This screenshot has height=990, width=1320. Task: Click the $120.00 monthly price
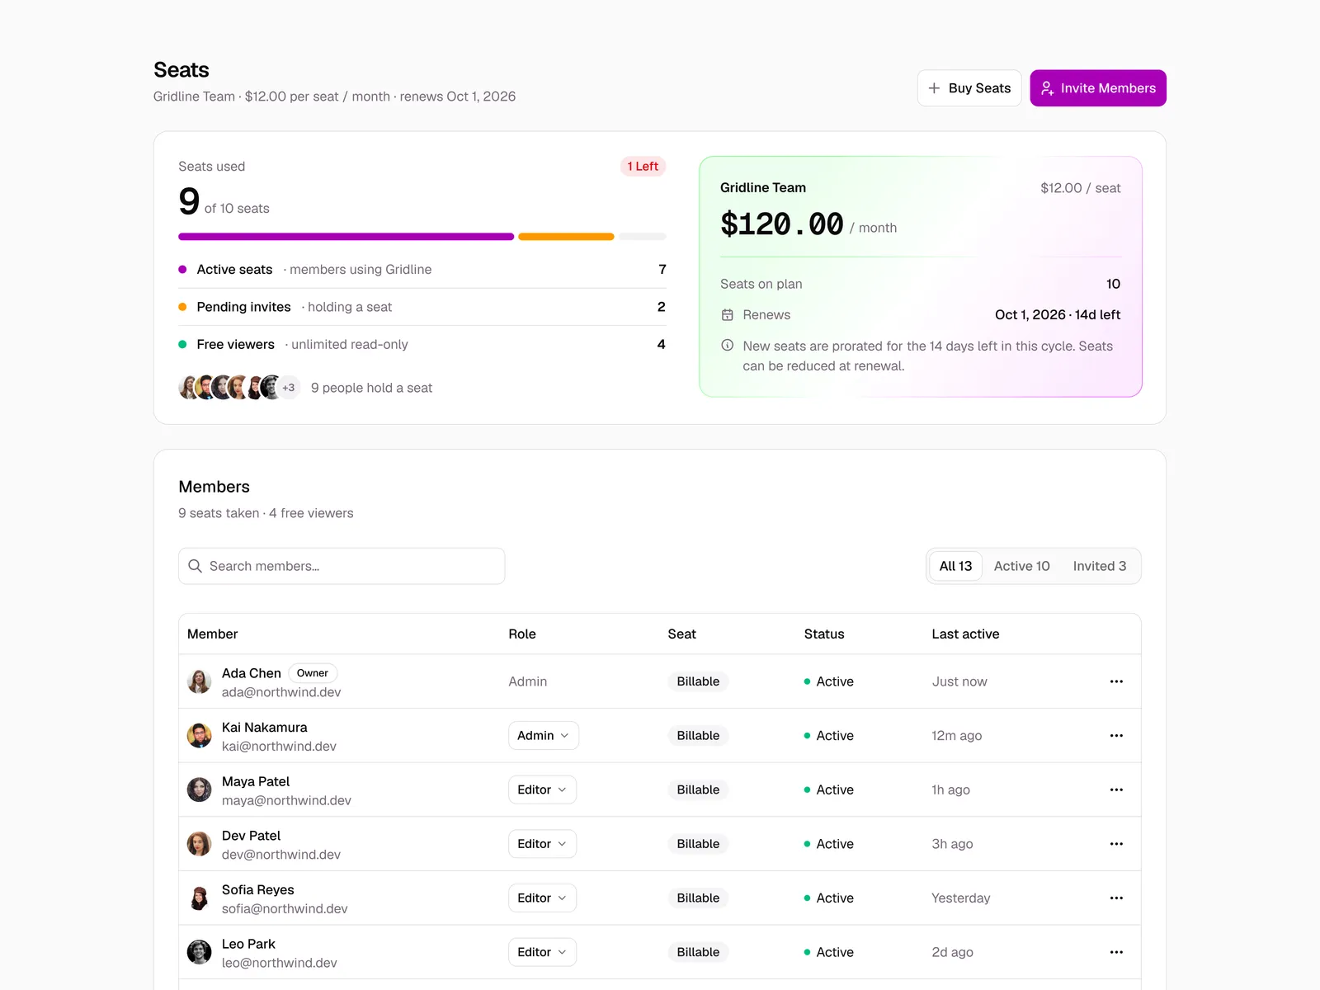pos(782,224)
